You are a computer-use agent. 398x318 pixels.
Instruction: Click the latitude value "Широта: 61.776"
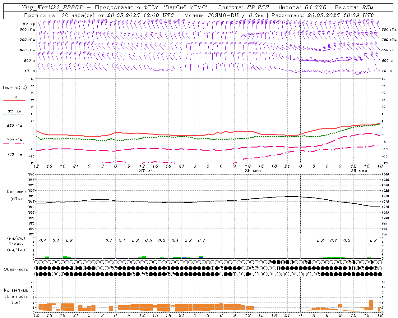click(302, 7)
